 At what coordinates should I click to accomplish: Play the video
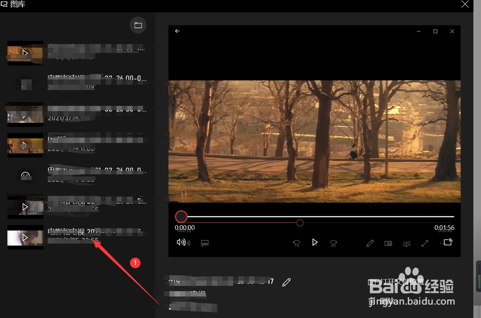coord(315,242)
